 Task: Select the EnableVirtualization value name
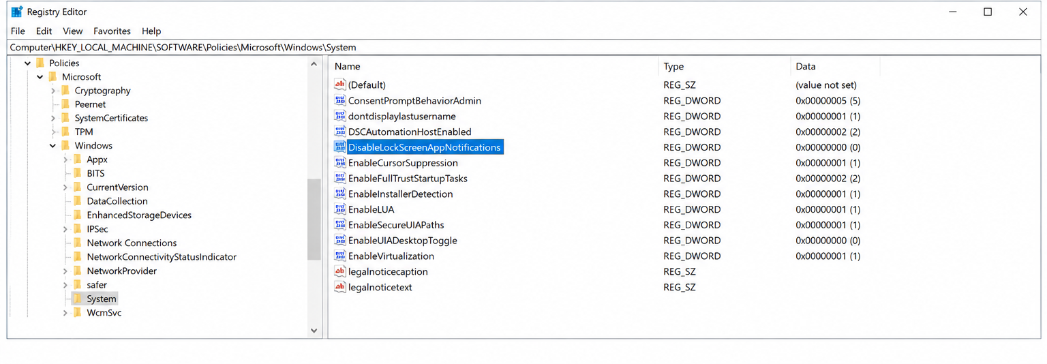391,256
